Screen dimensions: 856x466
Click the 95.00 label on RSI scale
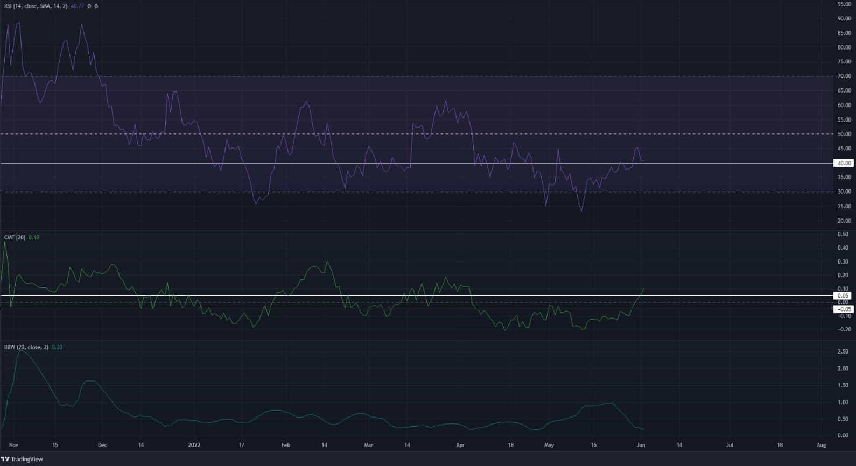click(844, 4)
